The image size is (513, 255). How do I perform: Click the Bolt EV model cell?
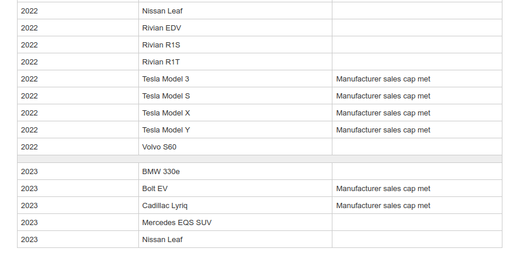[x=235, y=188]
